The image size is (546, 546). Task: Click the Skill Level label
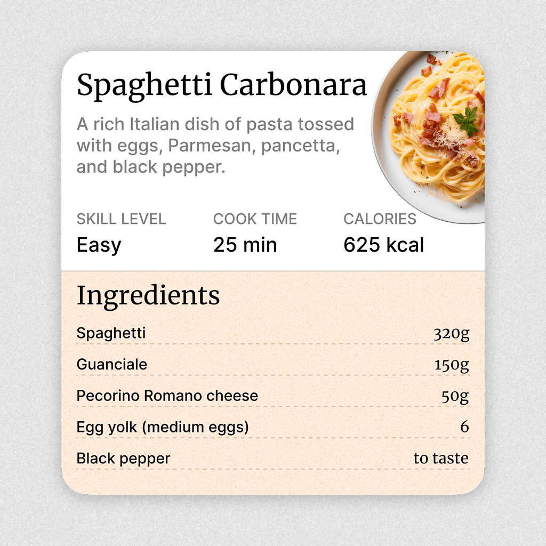pos(121,219)
